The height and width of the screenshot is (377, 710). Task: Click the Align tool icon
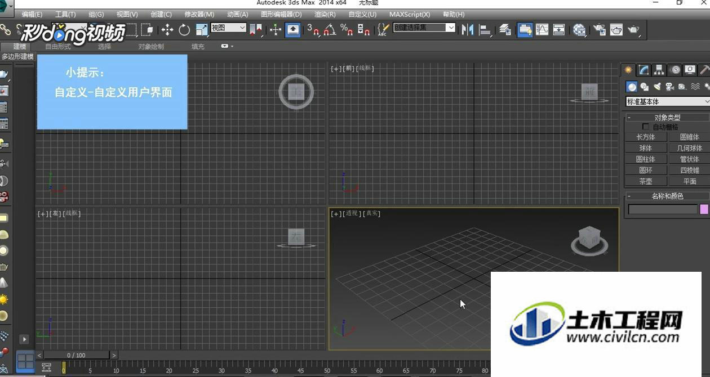coord(485,30)
